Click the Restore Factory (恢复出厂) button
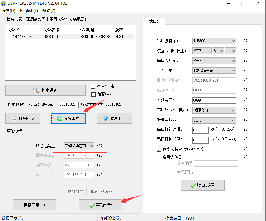Image resolution: width=266 pixels, height=221 pixels. click(x=114, y=118)
